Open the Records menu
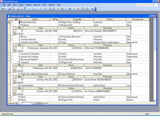 37,5
